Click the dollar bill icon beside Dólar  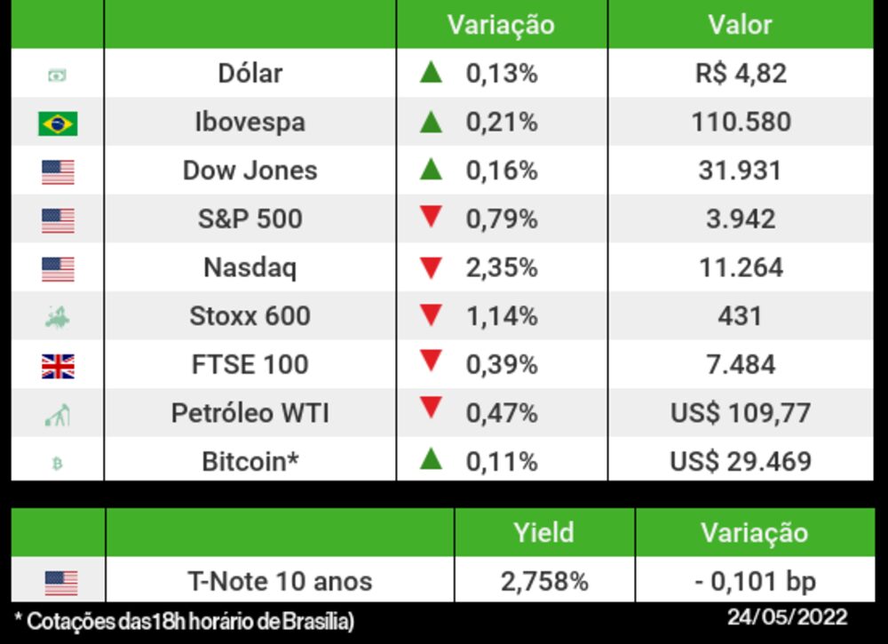[x=57, y=76]
